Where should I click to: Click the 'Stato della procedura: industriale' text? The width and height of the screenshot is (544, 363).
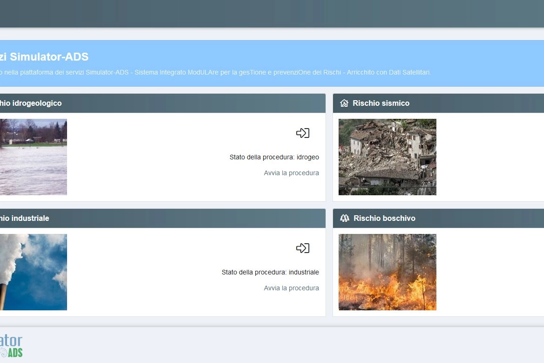tap(270, 273)
